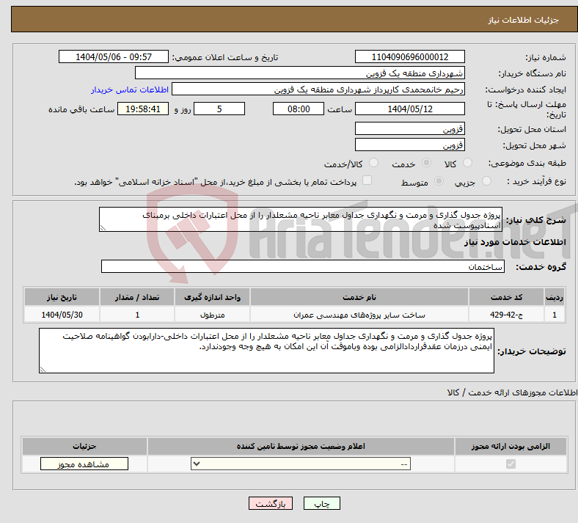This screenshot has width=578, height=523.
Task: Click the اطلاعات مجوزهای ارائه خدمت heading
Action: pyautogui.click(x=513, y=392)
